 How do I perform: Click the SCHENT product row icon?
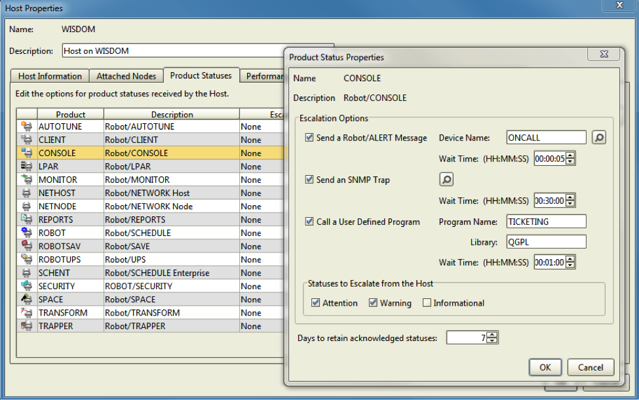26,273
